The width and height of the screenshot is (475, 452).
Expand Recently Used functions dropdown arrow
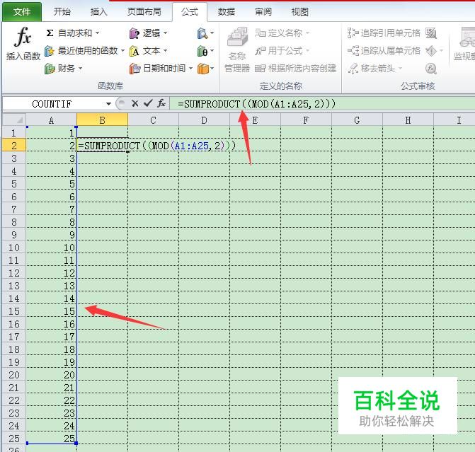(x=122, y=50)
